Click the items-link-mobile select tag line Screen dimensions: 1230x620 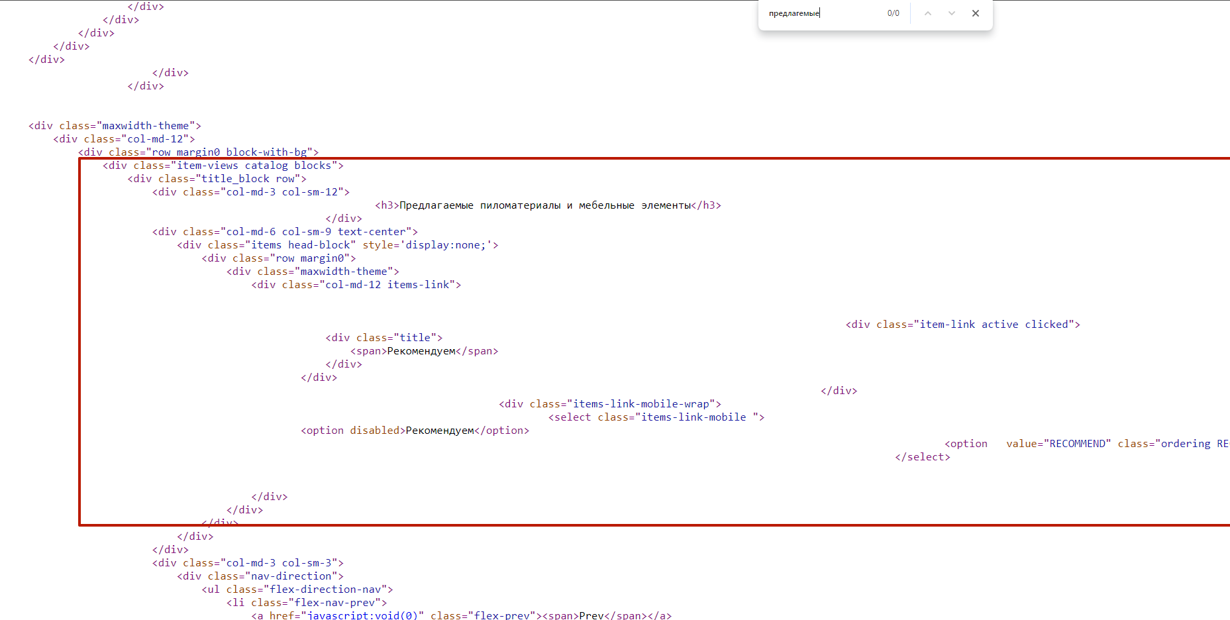pyautogui.click(x=656, y=417)
